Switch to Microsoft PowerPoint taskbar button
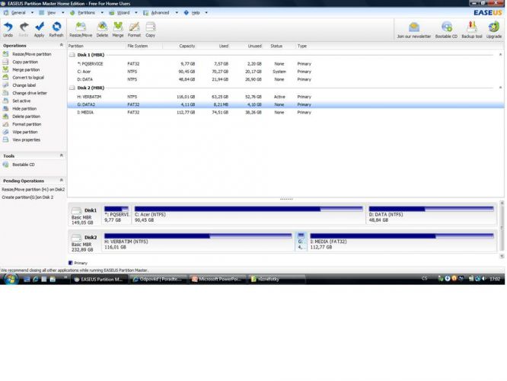Viewport: 507px width, 381px height. coord(217,279)
